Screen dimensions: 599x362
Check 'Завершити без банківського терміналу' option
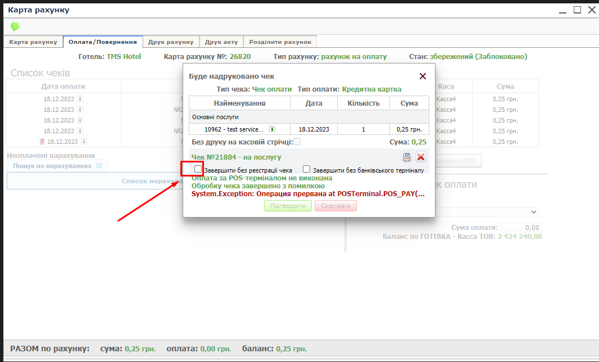click(307, 169)
